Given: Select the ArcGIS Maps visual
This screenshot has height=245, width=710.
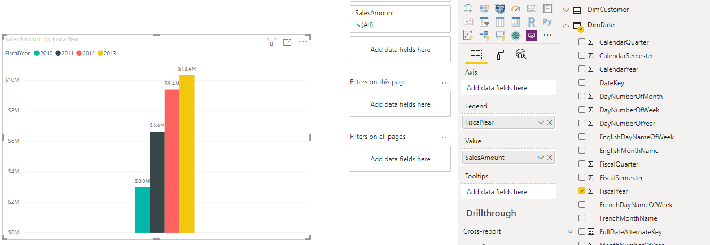Looking at the screenshot, I should point(515,36).
